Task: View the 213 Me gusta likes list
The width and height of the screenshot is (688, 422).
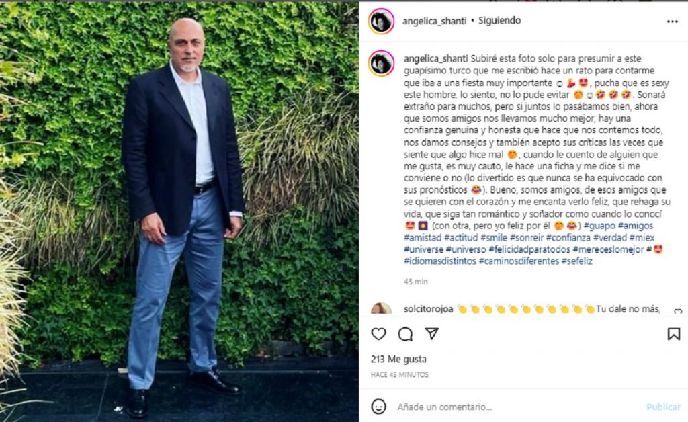Action: (398, 359)
